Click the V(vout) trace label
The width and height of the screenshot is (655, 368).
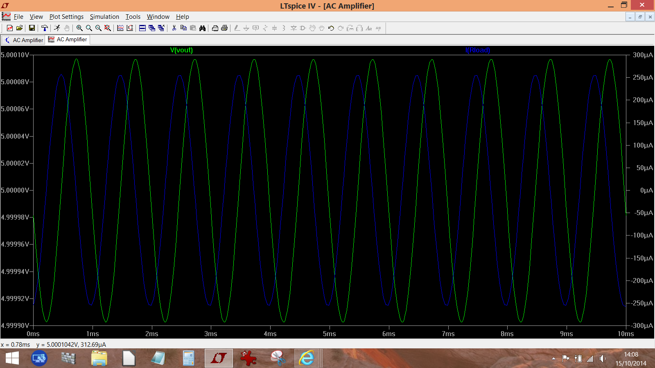point(181,50)
